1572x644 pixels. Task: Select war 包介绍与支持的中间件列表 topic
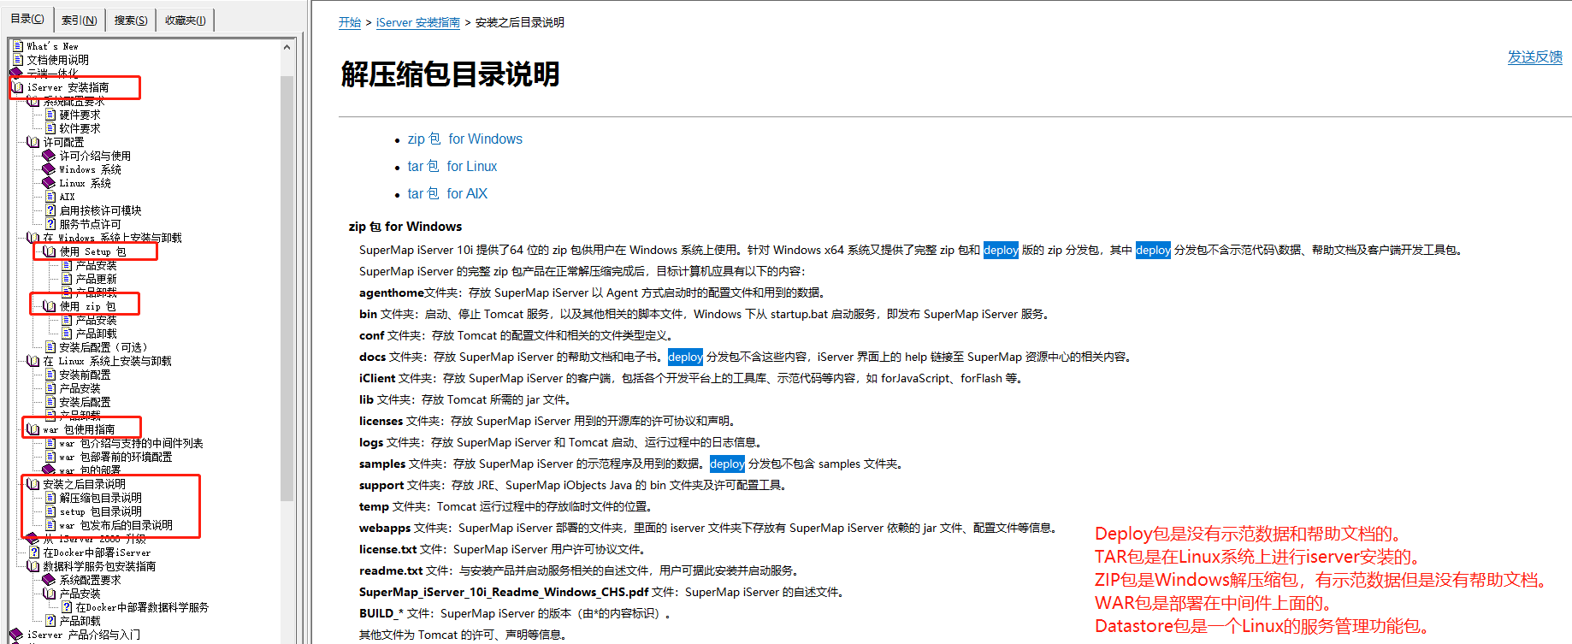(x=131, y=443)
